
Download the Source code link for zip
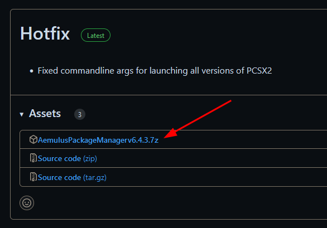tap(59, 159)
